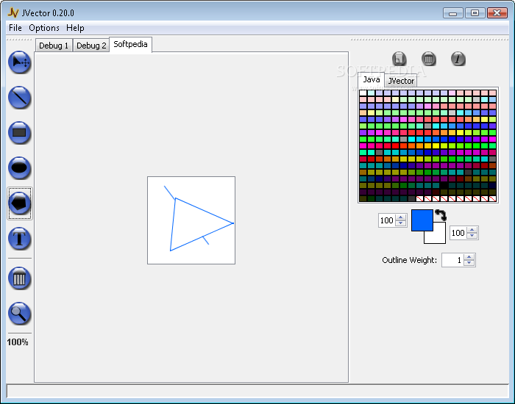
Task: Click the JVector 0.20.0 title bar icon
Action: (x=13, y=12)
